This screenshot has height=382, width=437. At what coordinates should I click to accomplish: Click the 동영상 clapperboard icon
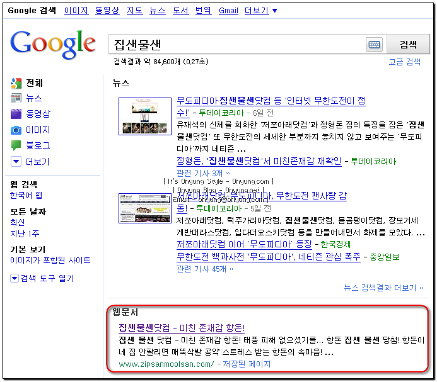pyautogui.click(x=16, y=113)
